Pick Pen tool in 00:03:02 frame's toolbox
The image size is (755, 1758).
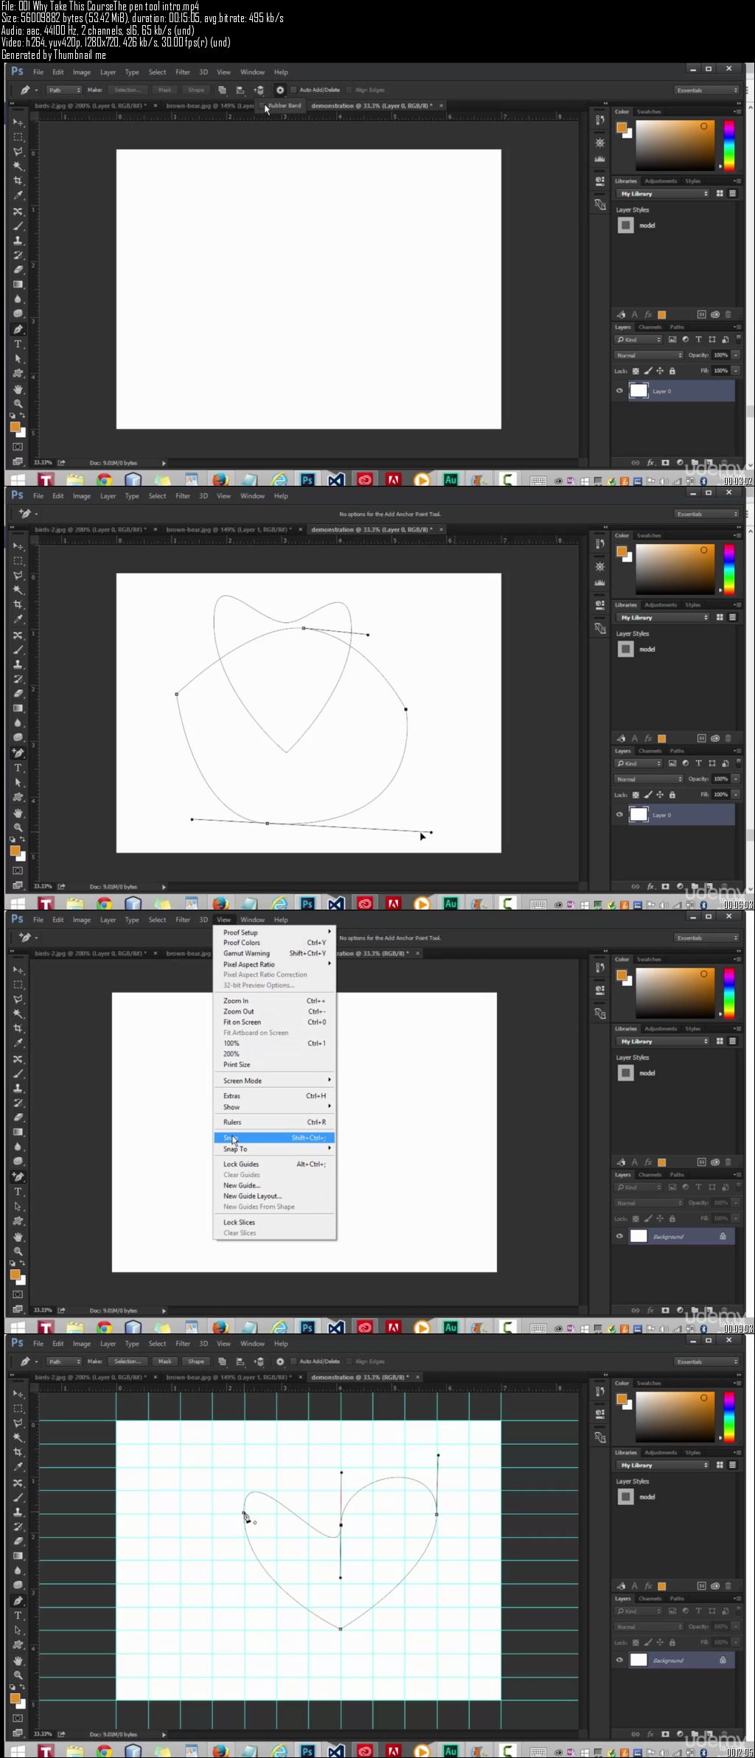point(18,329)
